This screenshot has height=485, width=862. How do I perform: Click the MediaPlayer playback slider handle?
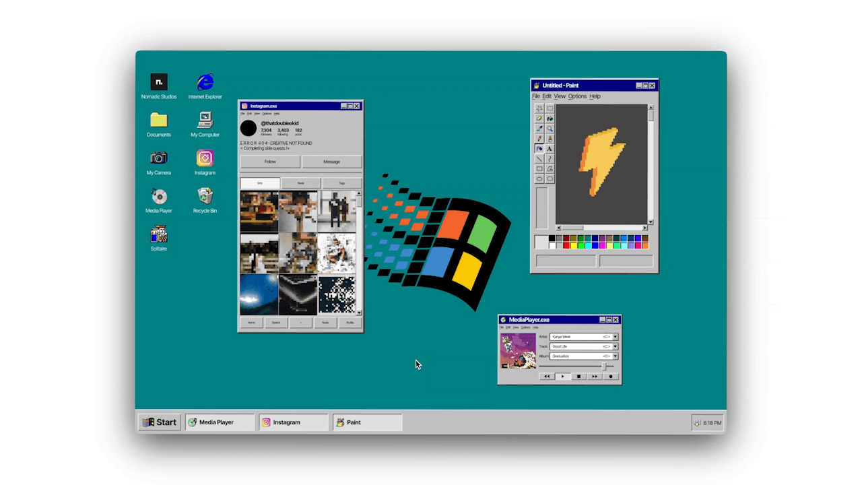click(604, 366)
